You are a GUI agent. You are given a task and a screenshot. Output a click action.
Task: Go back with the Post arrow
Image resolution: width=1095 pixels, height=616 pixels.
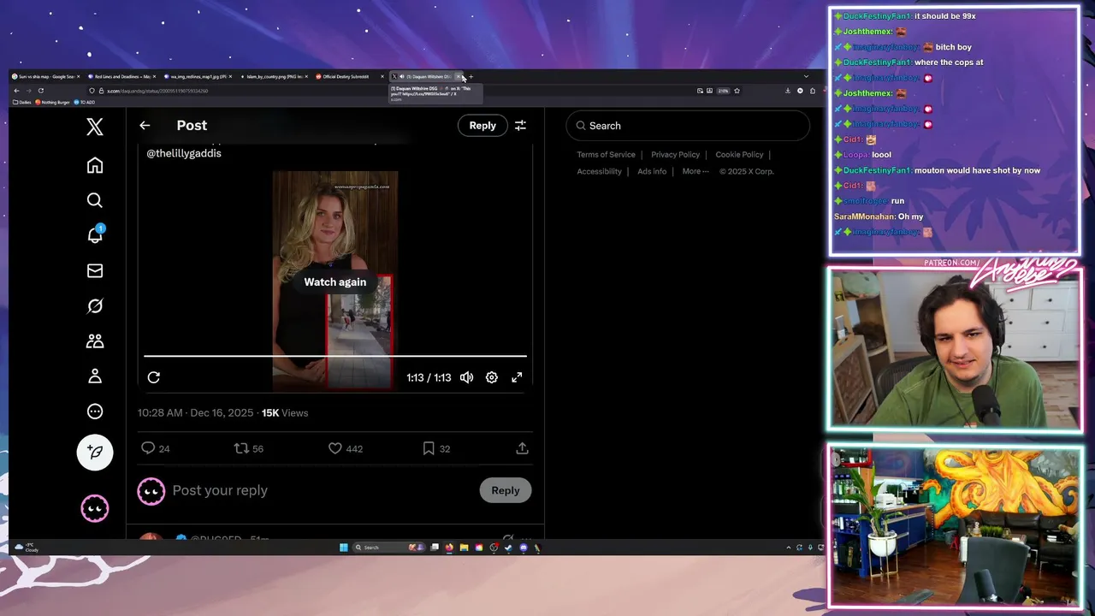[x=145, y=126]
